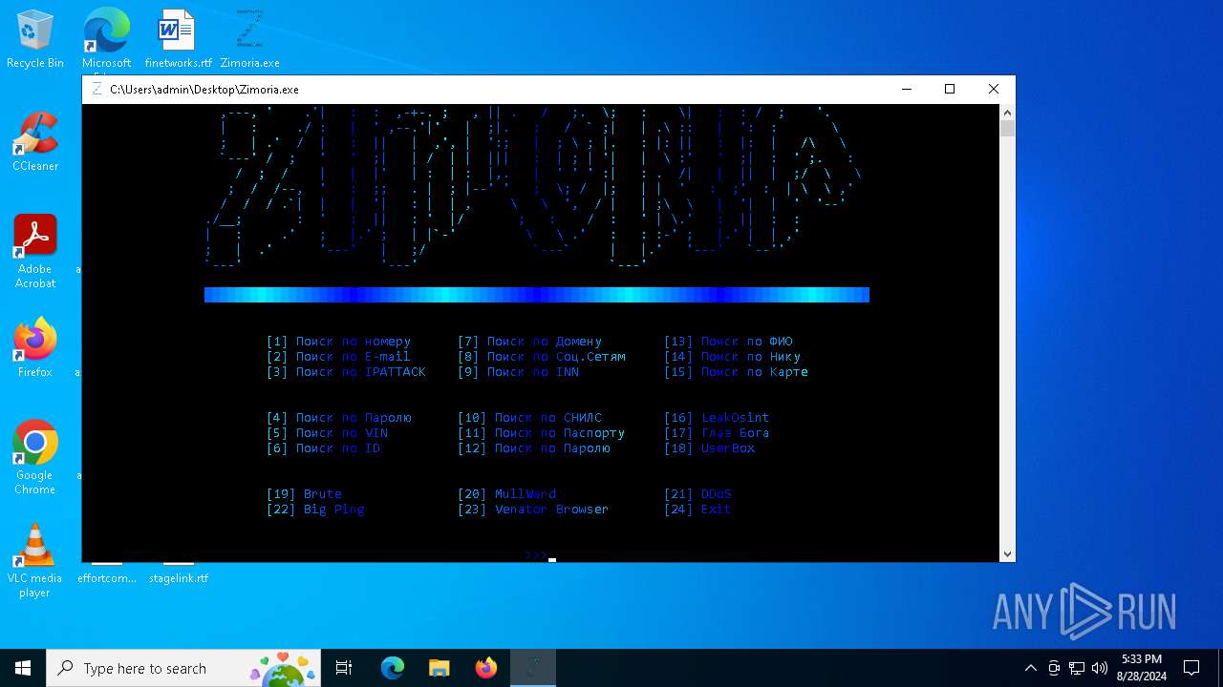Open Firefox from the taskbar
The height and width of the screenshot is (687, 1223).
pyautogui.click(x=485, y=668)
